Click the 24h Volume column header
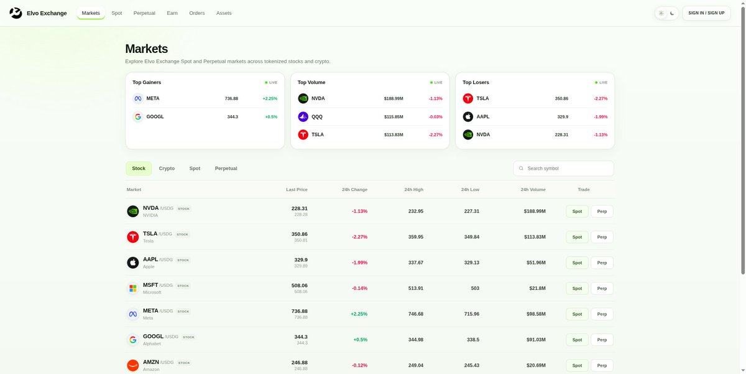This screenshot has height=374, width=746. [533, 190]
